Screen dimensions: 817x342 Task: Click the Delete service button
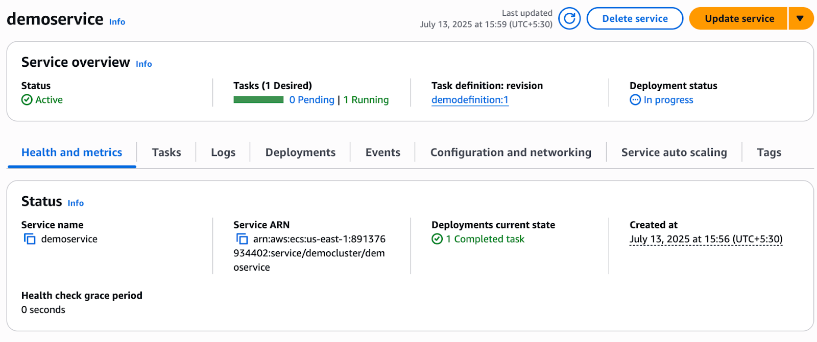pyautogui.click(x=635, y=18)
